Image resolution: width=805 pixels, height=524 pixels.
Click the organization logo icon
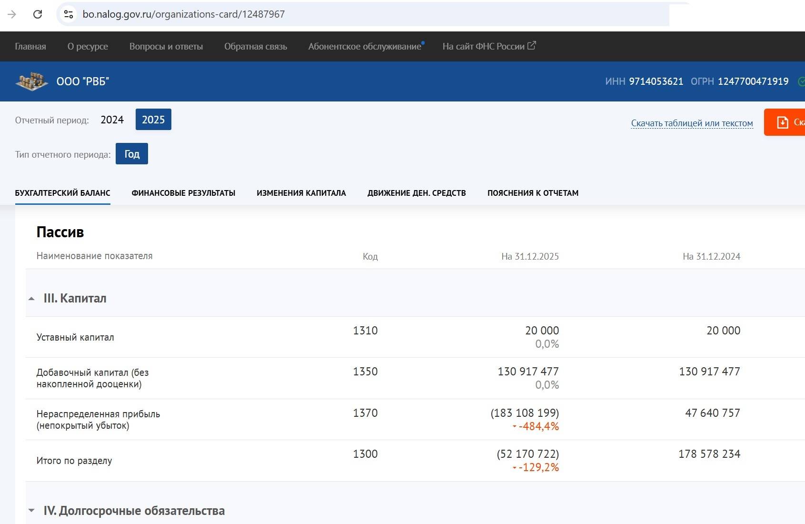(x=31, y=81)
